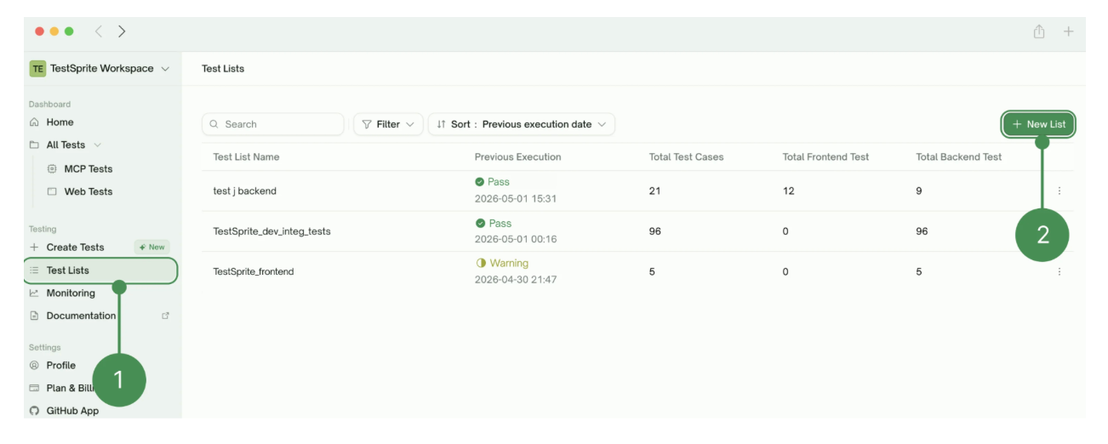This screenshot has width=1108, height=444.
Task: Click the browser back arrow
Action: tap(99, 31)
